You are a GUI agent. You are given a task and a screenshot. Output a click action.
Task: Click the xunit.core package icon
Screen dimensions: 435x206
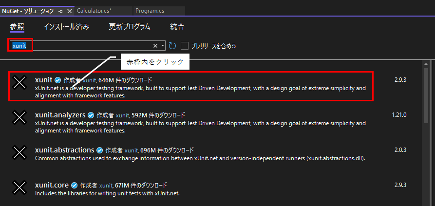point(20,187)
